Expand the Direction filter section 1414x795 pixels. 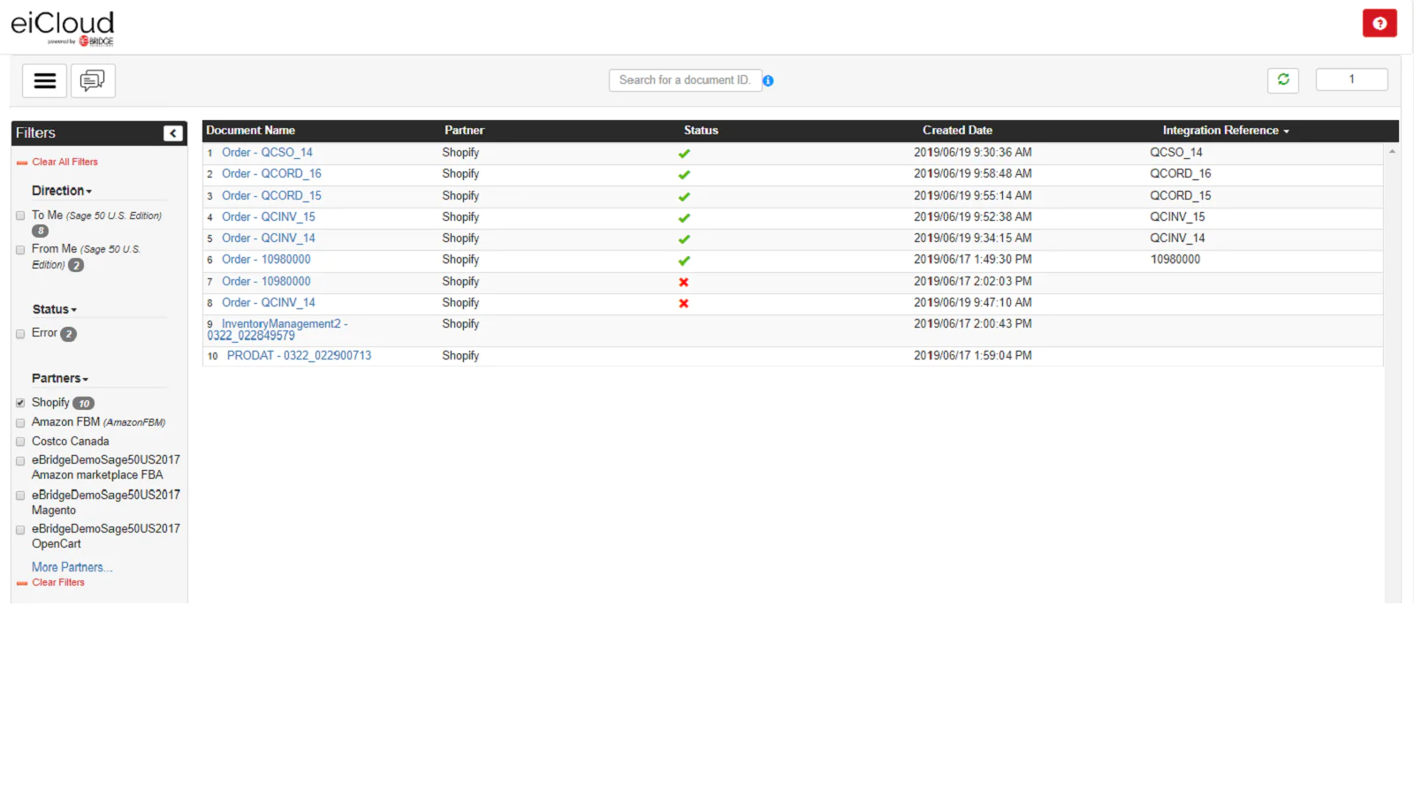tap(61, 191)
